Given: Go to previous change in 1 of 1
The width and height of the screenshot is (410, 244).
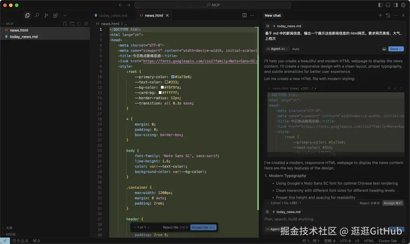Looking at the screenshot, I should (148, 227).
